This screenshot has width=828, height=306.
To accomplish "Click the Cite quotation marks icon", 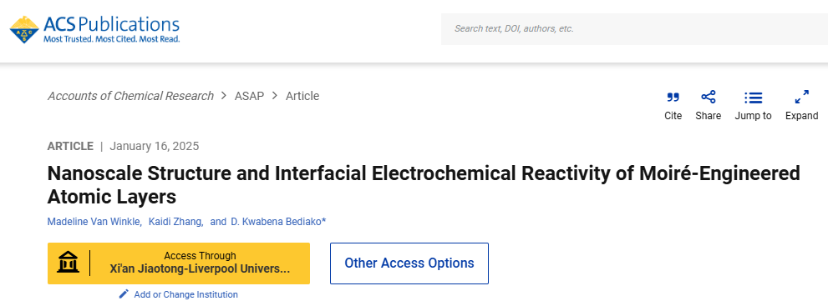I will pos(673,98).
